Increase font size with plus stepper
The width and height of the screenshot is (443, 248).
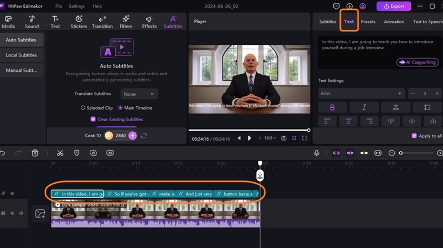(437, 94)
